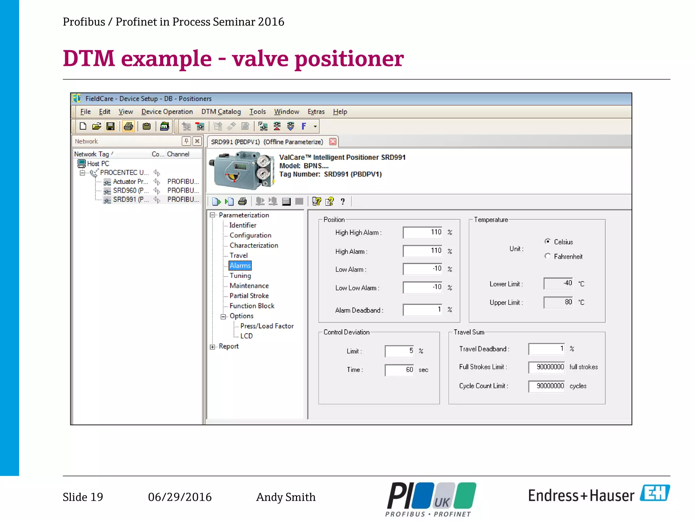Click the greyed document properties toolbar icon
Viewport: 695px width, 521px height.
[x=245, y=126]
